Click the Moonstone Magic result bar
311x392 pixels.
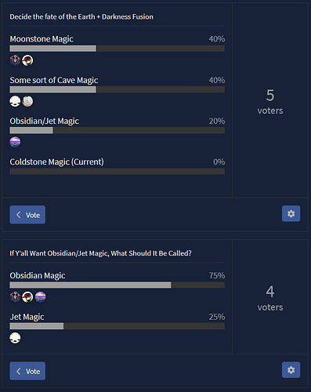[118, 49]
